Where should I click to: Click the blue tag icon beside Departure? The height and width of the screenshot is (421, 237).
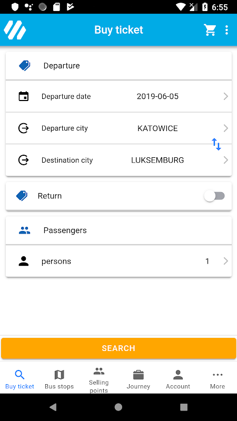(x=24, y=65)
